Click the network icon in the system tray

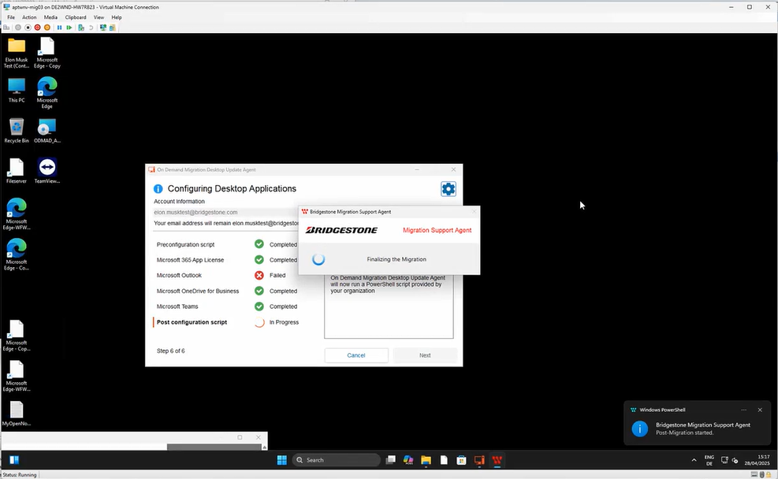(x=724, y=460)
